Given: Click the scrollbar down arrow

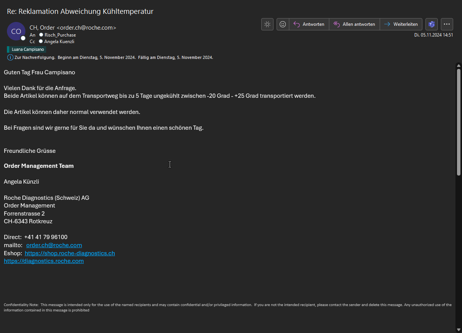Looking at the screenshot, I should tap(458, 329).
